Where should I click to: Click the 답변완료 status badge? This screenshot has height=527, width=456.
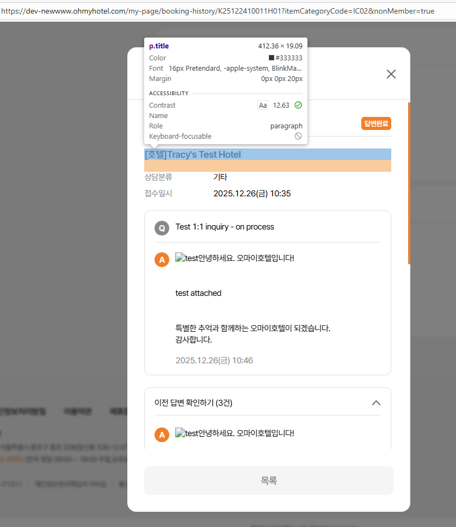point(376,123)
